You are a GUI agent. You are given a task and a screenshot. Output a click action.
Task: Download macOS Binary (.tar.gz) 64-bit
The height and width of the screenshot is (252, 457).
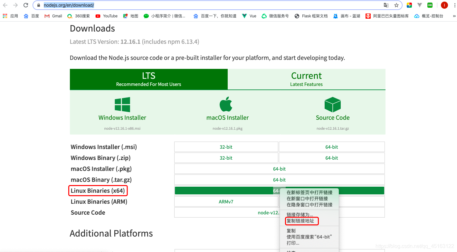point(279,180)
